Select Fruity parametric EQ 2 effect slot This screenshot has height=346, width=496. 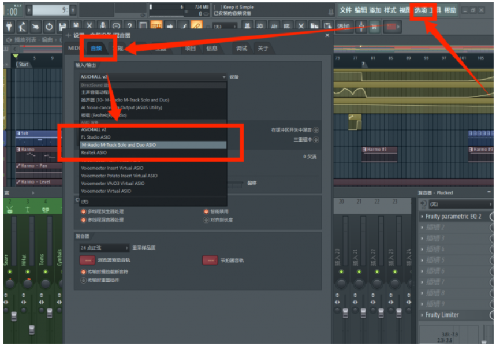pyautogui.click(x=453, y=217)
